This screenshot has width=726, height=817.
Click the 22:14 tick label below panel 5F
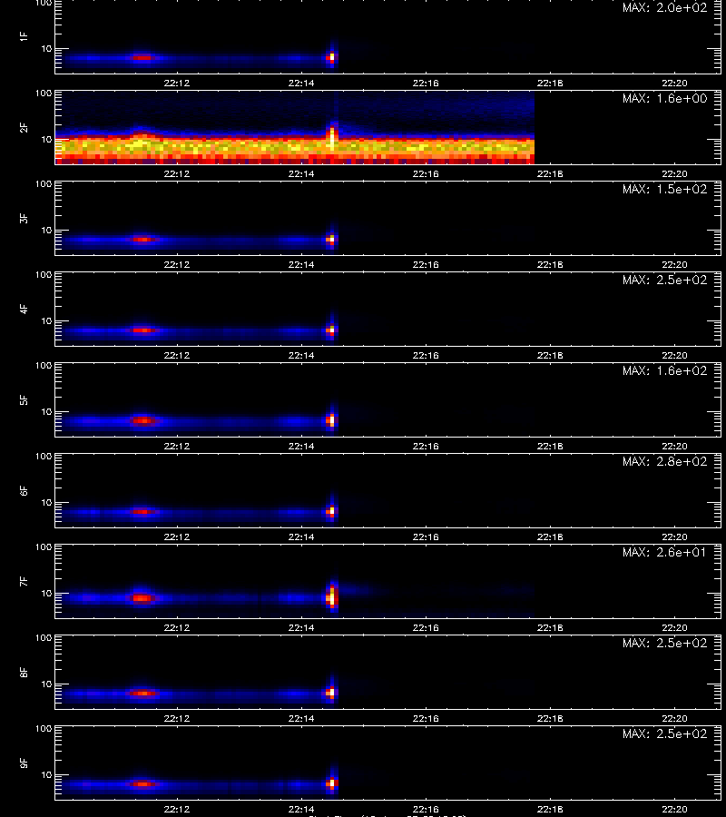tap(301, 446)
